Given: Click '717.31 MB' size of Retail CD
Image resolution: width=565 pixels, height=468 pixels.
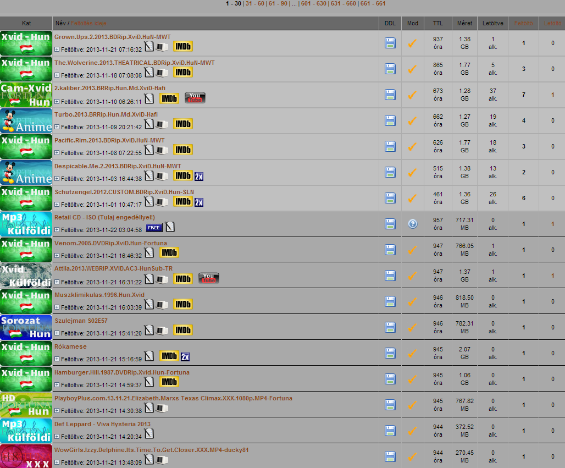Looking at the screenshot, I should tap(464, 224).
